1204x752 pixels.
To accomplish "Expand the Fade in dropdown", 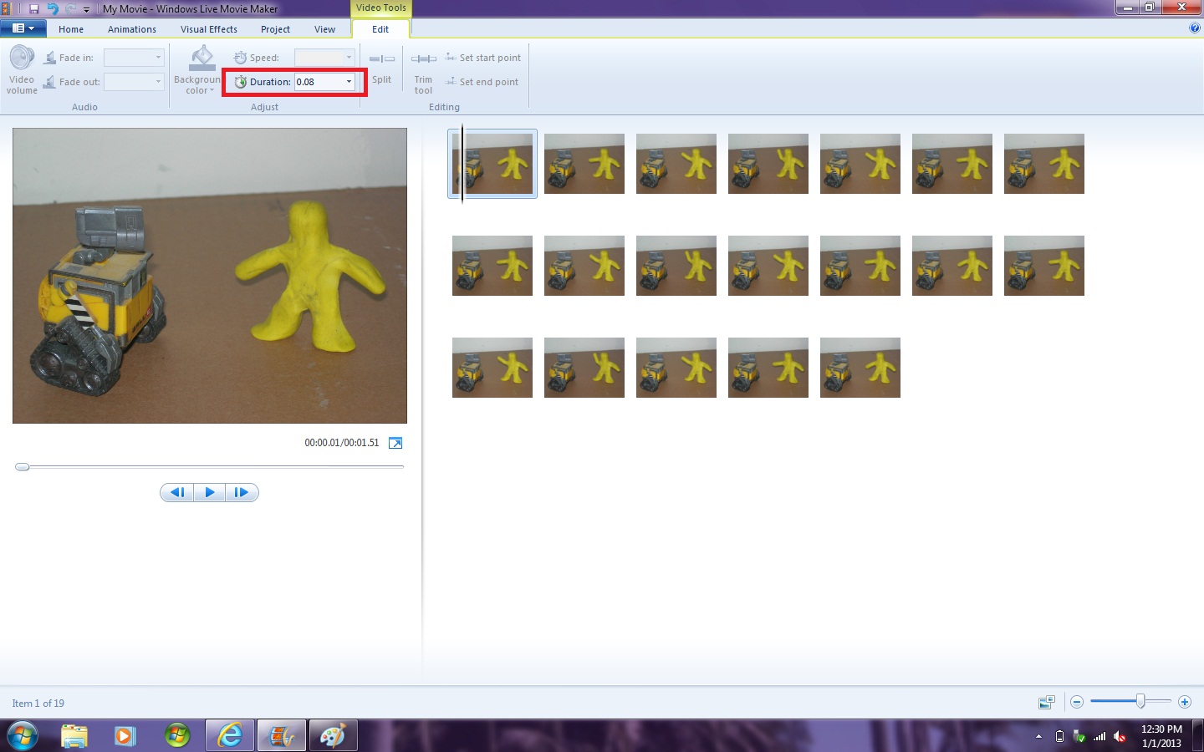I will (158, 58).
